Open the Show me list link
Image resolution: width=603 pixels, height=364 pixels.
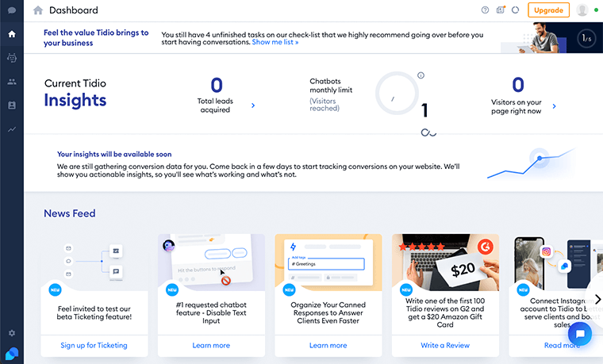pos(275,42)
